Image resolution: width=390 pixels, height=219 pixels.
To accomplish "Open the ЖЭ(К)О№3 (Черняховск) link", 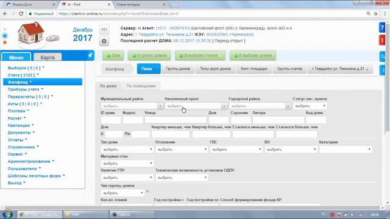I will [x=230, y=35].
